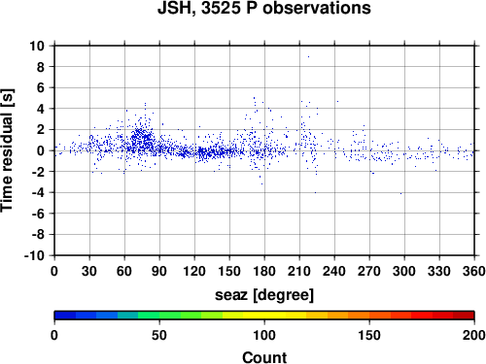Image resolution: width=486 pixels, height=364 pixels.
Task: Pick the dark red end of the colorbar
Action: click(464, 315)
